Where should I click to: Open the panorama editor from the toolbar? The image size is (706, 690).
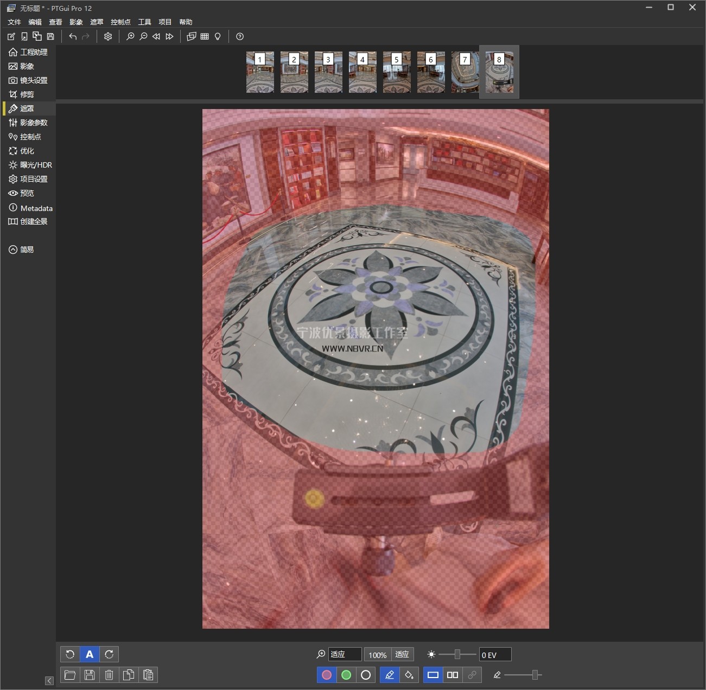[192, 36]
